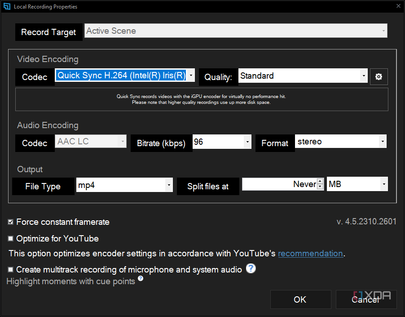Click the File Type label

click(43, 187)
